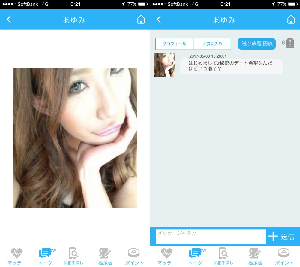Report user with the alarm icon

[x=288, y=43]
